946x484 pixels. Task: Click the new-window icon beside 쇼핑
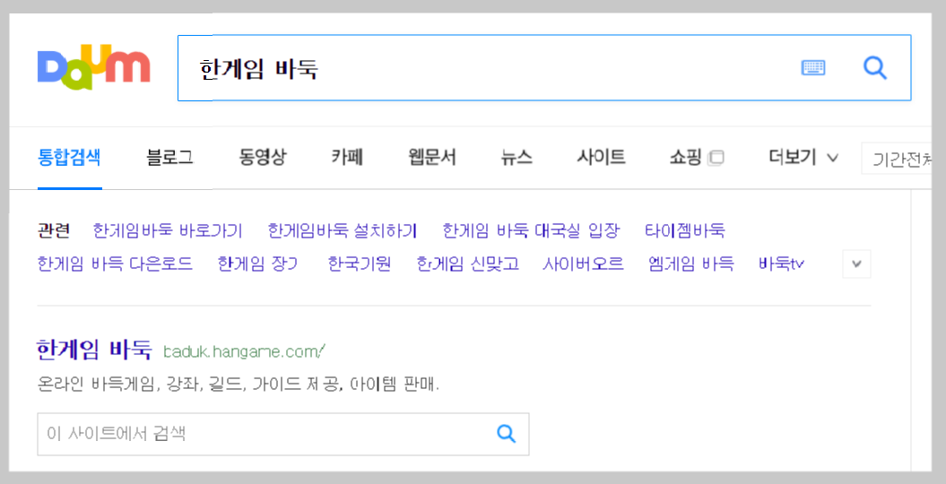(x=716, y=158)
